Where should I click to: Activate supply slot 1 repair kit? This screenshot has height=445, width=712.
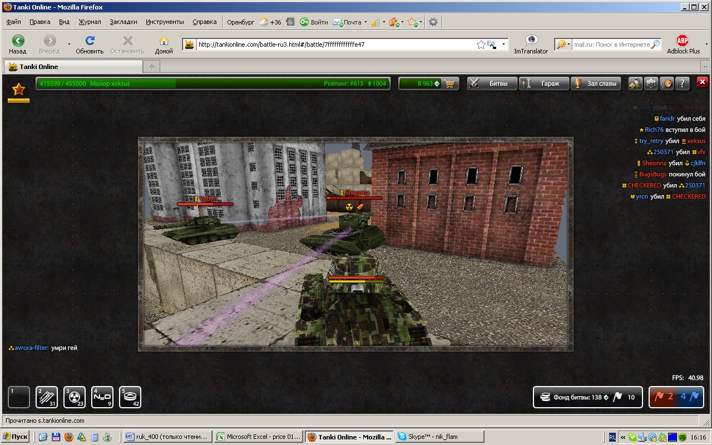(19, 397)
